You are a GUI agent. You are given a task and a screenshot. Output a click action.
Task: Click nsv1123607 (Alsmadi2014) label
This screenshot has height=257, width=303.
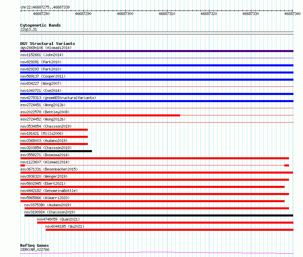coord(45,162)
